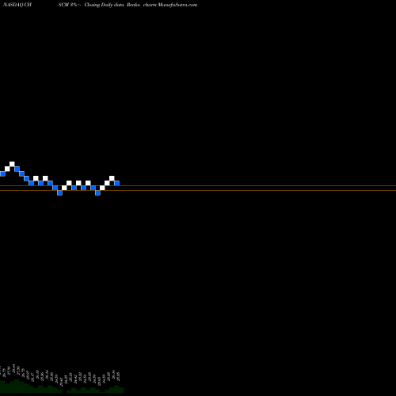This screenshot has height=396, width=396.
Task: Click the 'Closing Daily data' header text
Action: click(x=105, y=5)
